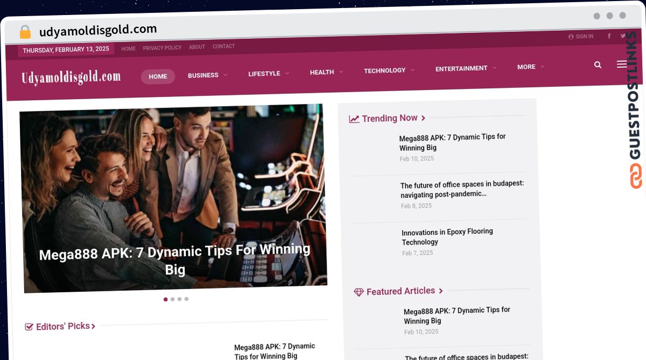Expand the More dropdown menu

click(x=530, y=67)
